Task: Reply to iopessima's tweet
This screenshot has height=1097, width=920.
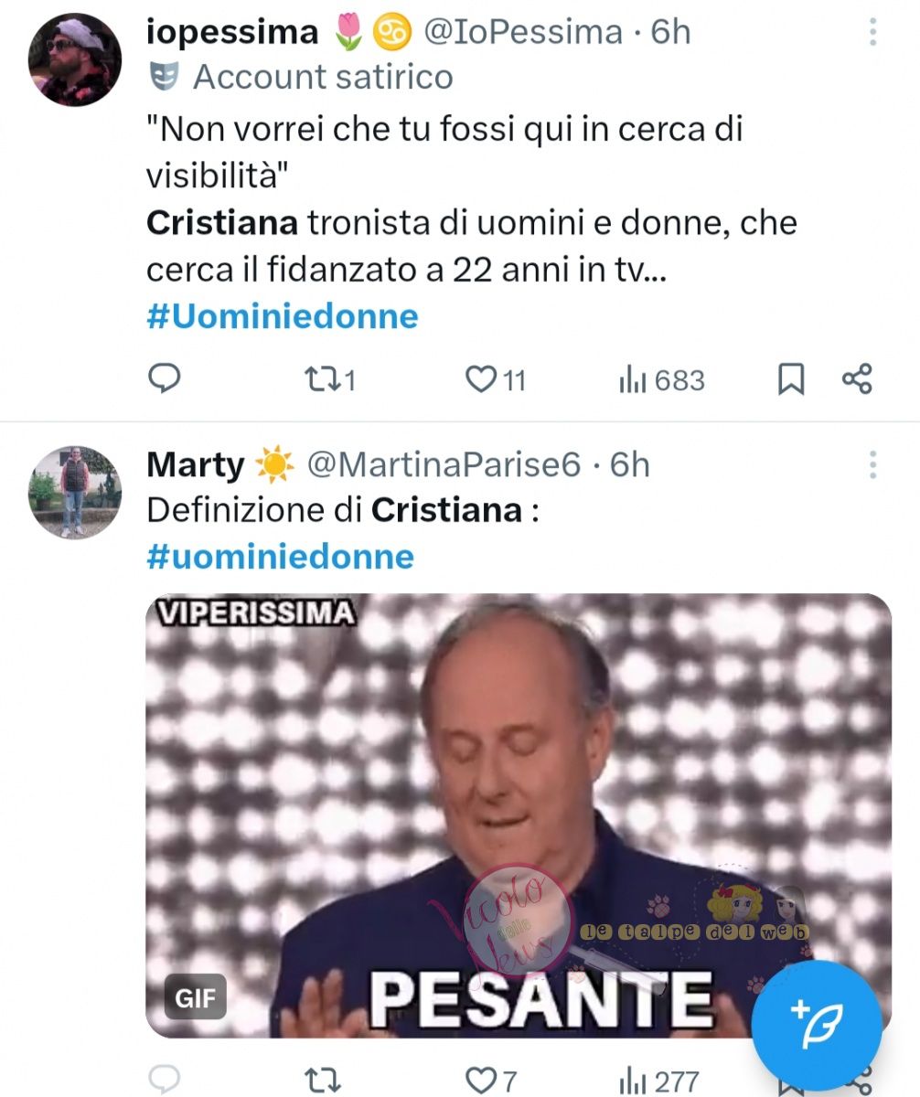Action: (164, 379)
